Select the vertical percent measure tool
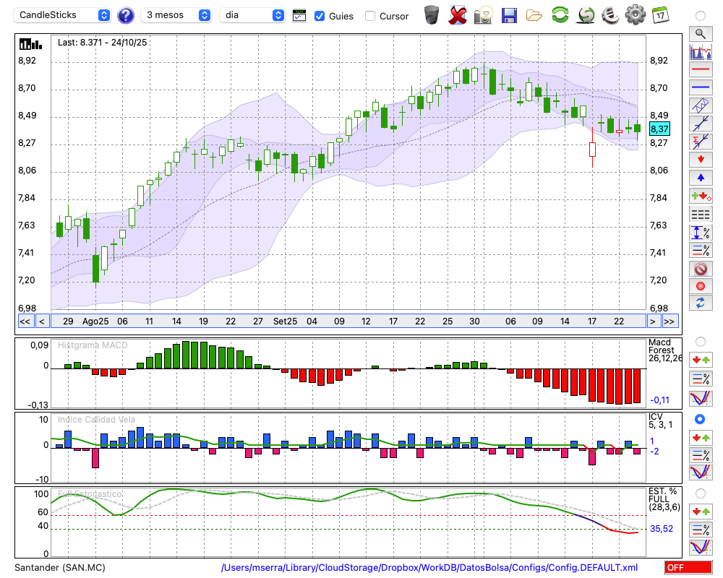 click(x=701, y=233)
